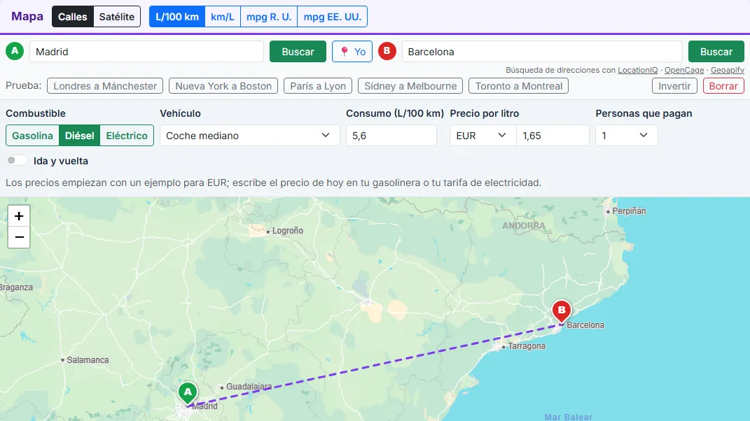Image resolution: width=750 pixels, height=421 pixels.
Task: Open the EUR currency dropdown
Action: (482, 136)
